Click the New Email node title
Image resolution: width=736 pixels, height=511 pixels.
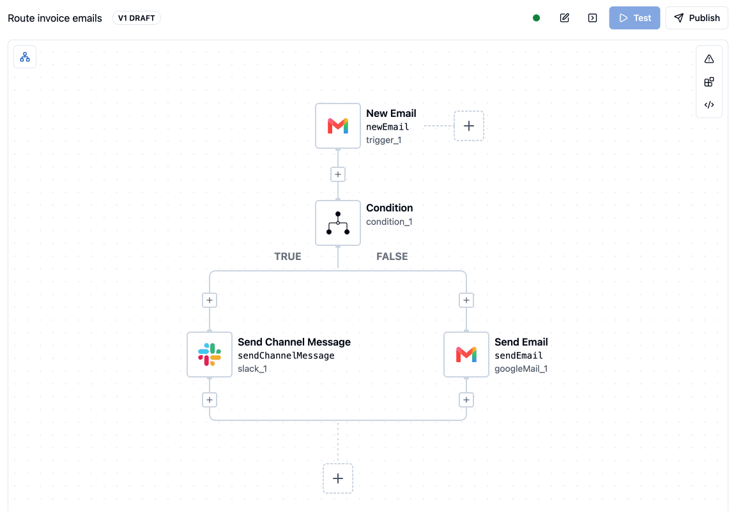pyautogui.click(x=391, y=113)
